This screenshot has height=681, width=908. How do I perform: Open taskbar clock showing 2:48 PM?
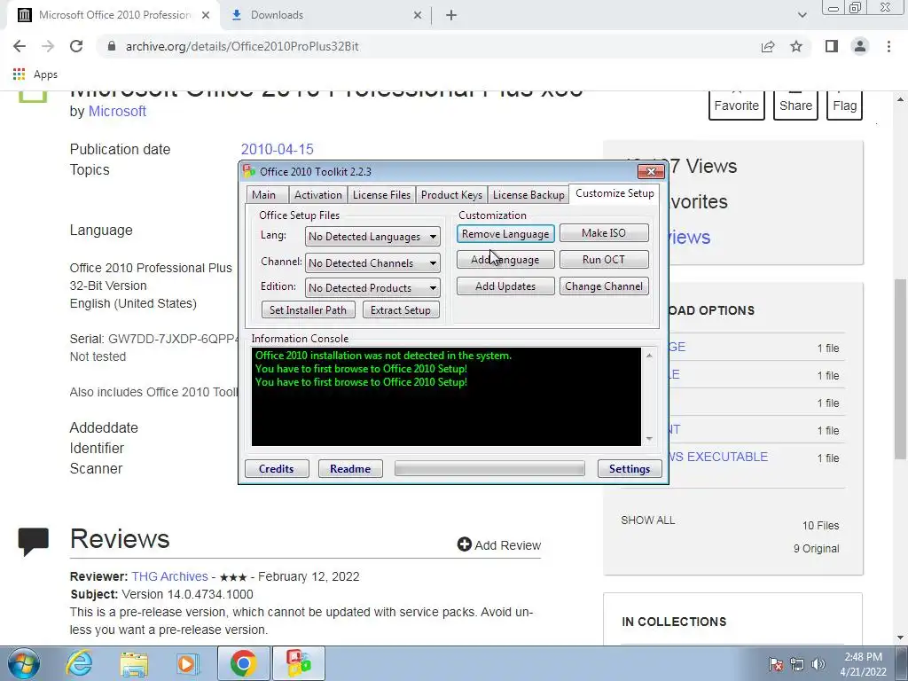click(x=863, y=664)
